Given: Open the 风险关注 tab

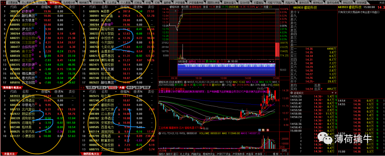Looking at the screenshot, I should [290, 2].
